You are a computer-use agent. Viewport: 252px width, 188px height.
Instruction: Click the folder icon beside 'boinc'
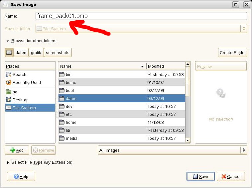(x=62, y=83)
